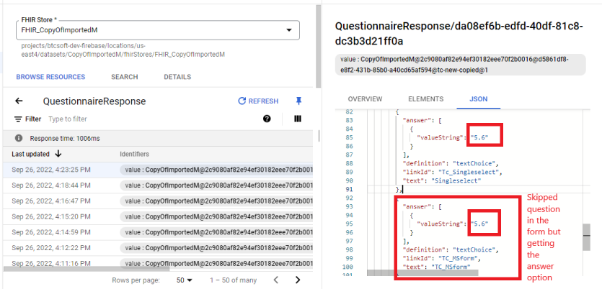Screen dimensions: 602x289
Task: Select the row updated at 4:15:20 PM
Action: 158,216
